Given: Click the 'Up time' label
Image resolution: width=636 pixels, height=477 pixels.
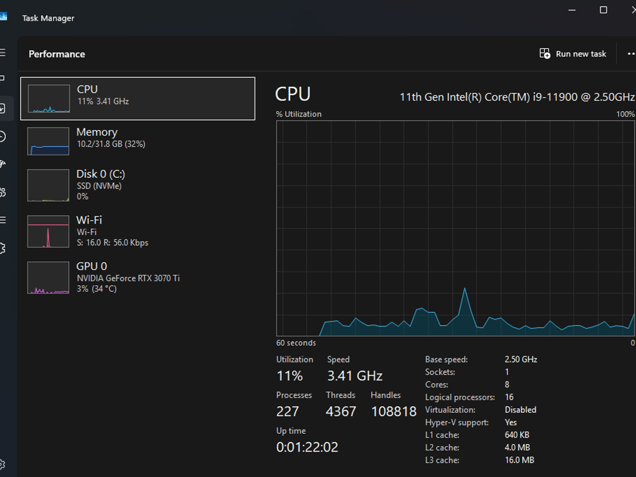Looking at the screenshot, I should click(291, 431).
